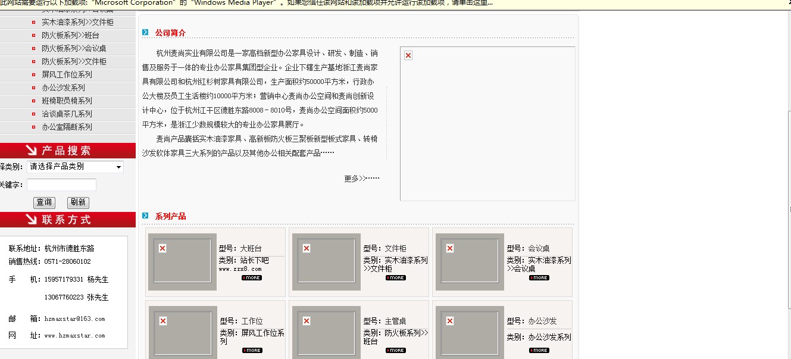This screenshot has width=791, height=359.
Task: Click the 型号：主管桌 label
Action: [384, 321]
